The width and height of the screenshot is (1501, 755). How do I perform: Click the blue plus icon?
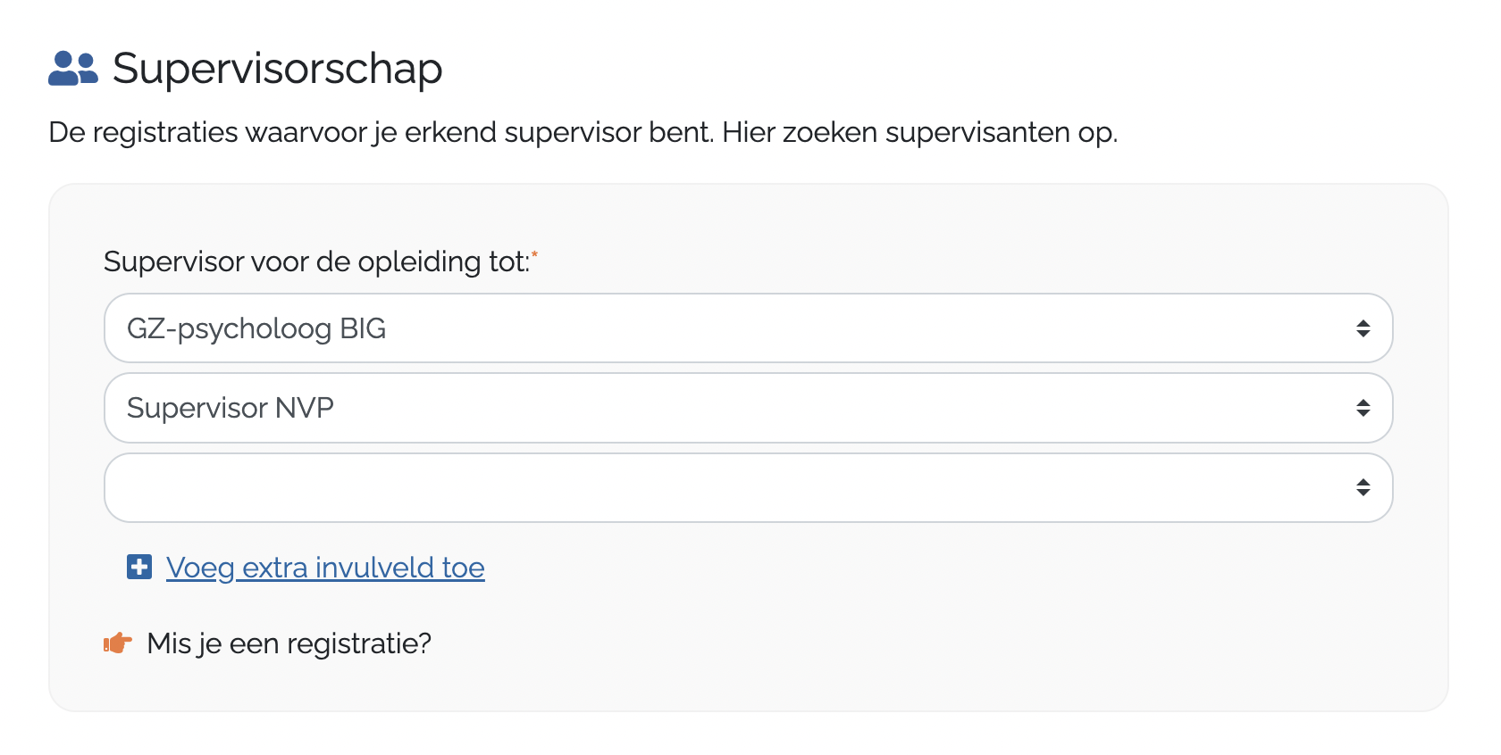click(x=139, y=567)
